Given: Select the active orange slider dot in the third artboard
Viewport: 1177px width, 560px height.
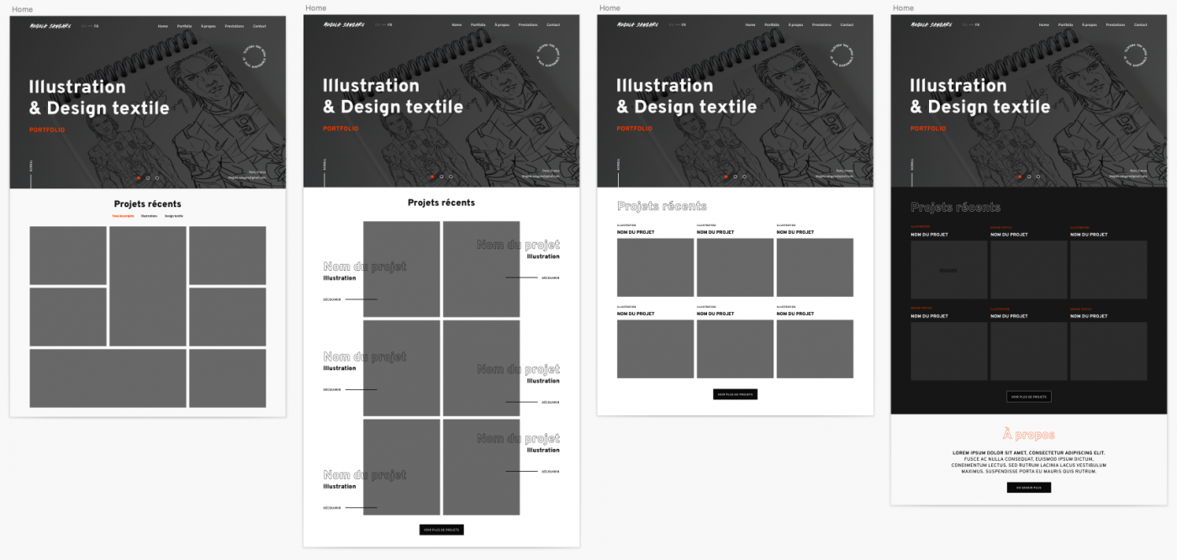Looking at the screenshot, I should pyautogui.click(x=726, y=177).
